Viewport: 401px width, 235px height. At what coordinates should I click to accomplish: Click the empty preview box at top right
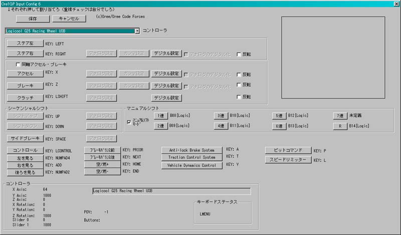333,57
